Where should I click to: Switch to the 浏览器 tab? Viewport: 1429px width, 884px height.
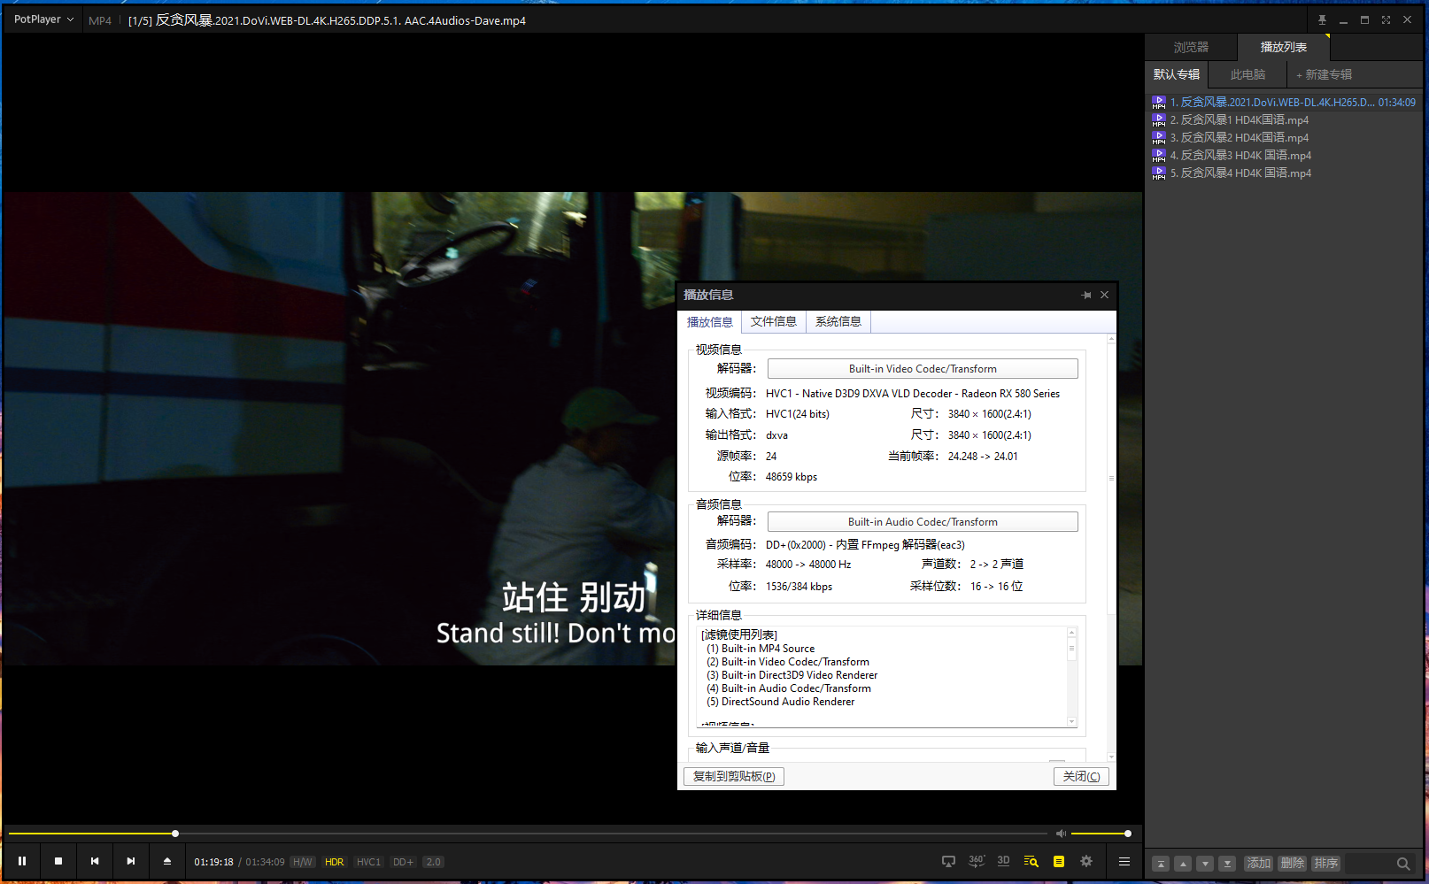tap(1191, 47)
